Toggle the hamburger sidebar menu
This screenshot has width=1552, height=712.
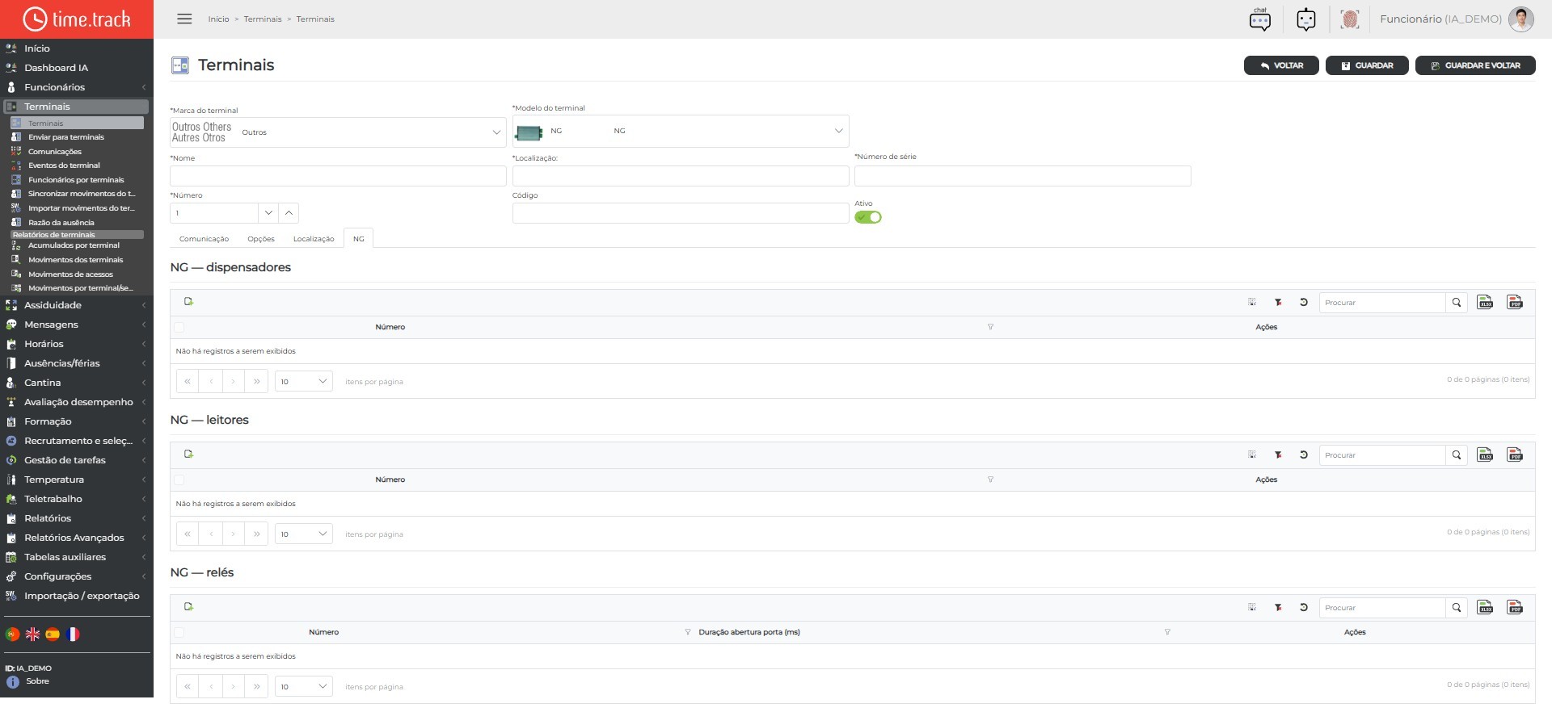click(184, 19)
